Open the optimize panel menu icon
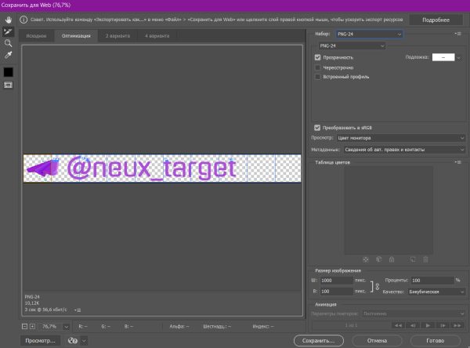The width and height of the screenshot is (470, 348). point(457,34)
